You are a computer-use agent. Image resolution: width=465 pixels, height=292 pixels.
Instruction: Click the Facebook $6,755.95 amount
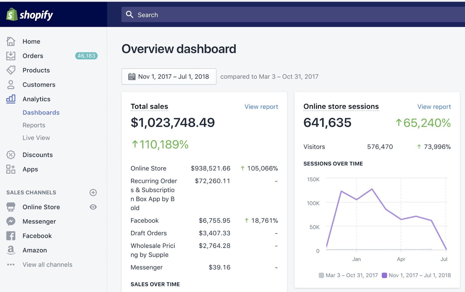click(x=214, y=221)
